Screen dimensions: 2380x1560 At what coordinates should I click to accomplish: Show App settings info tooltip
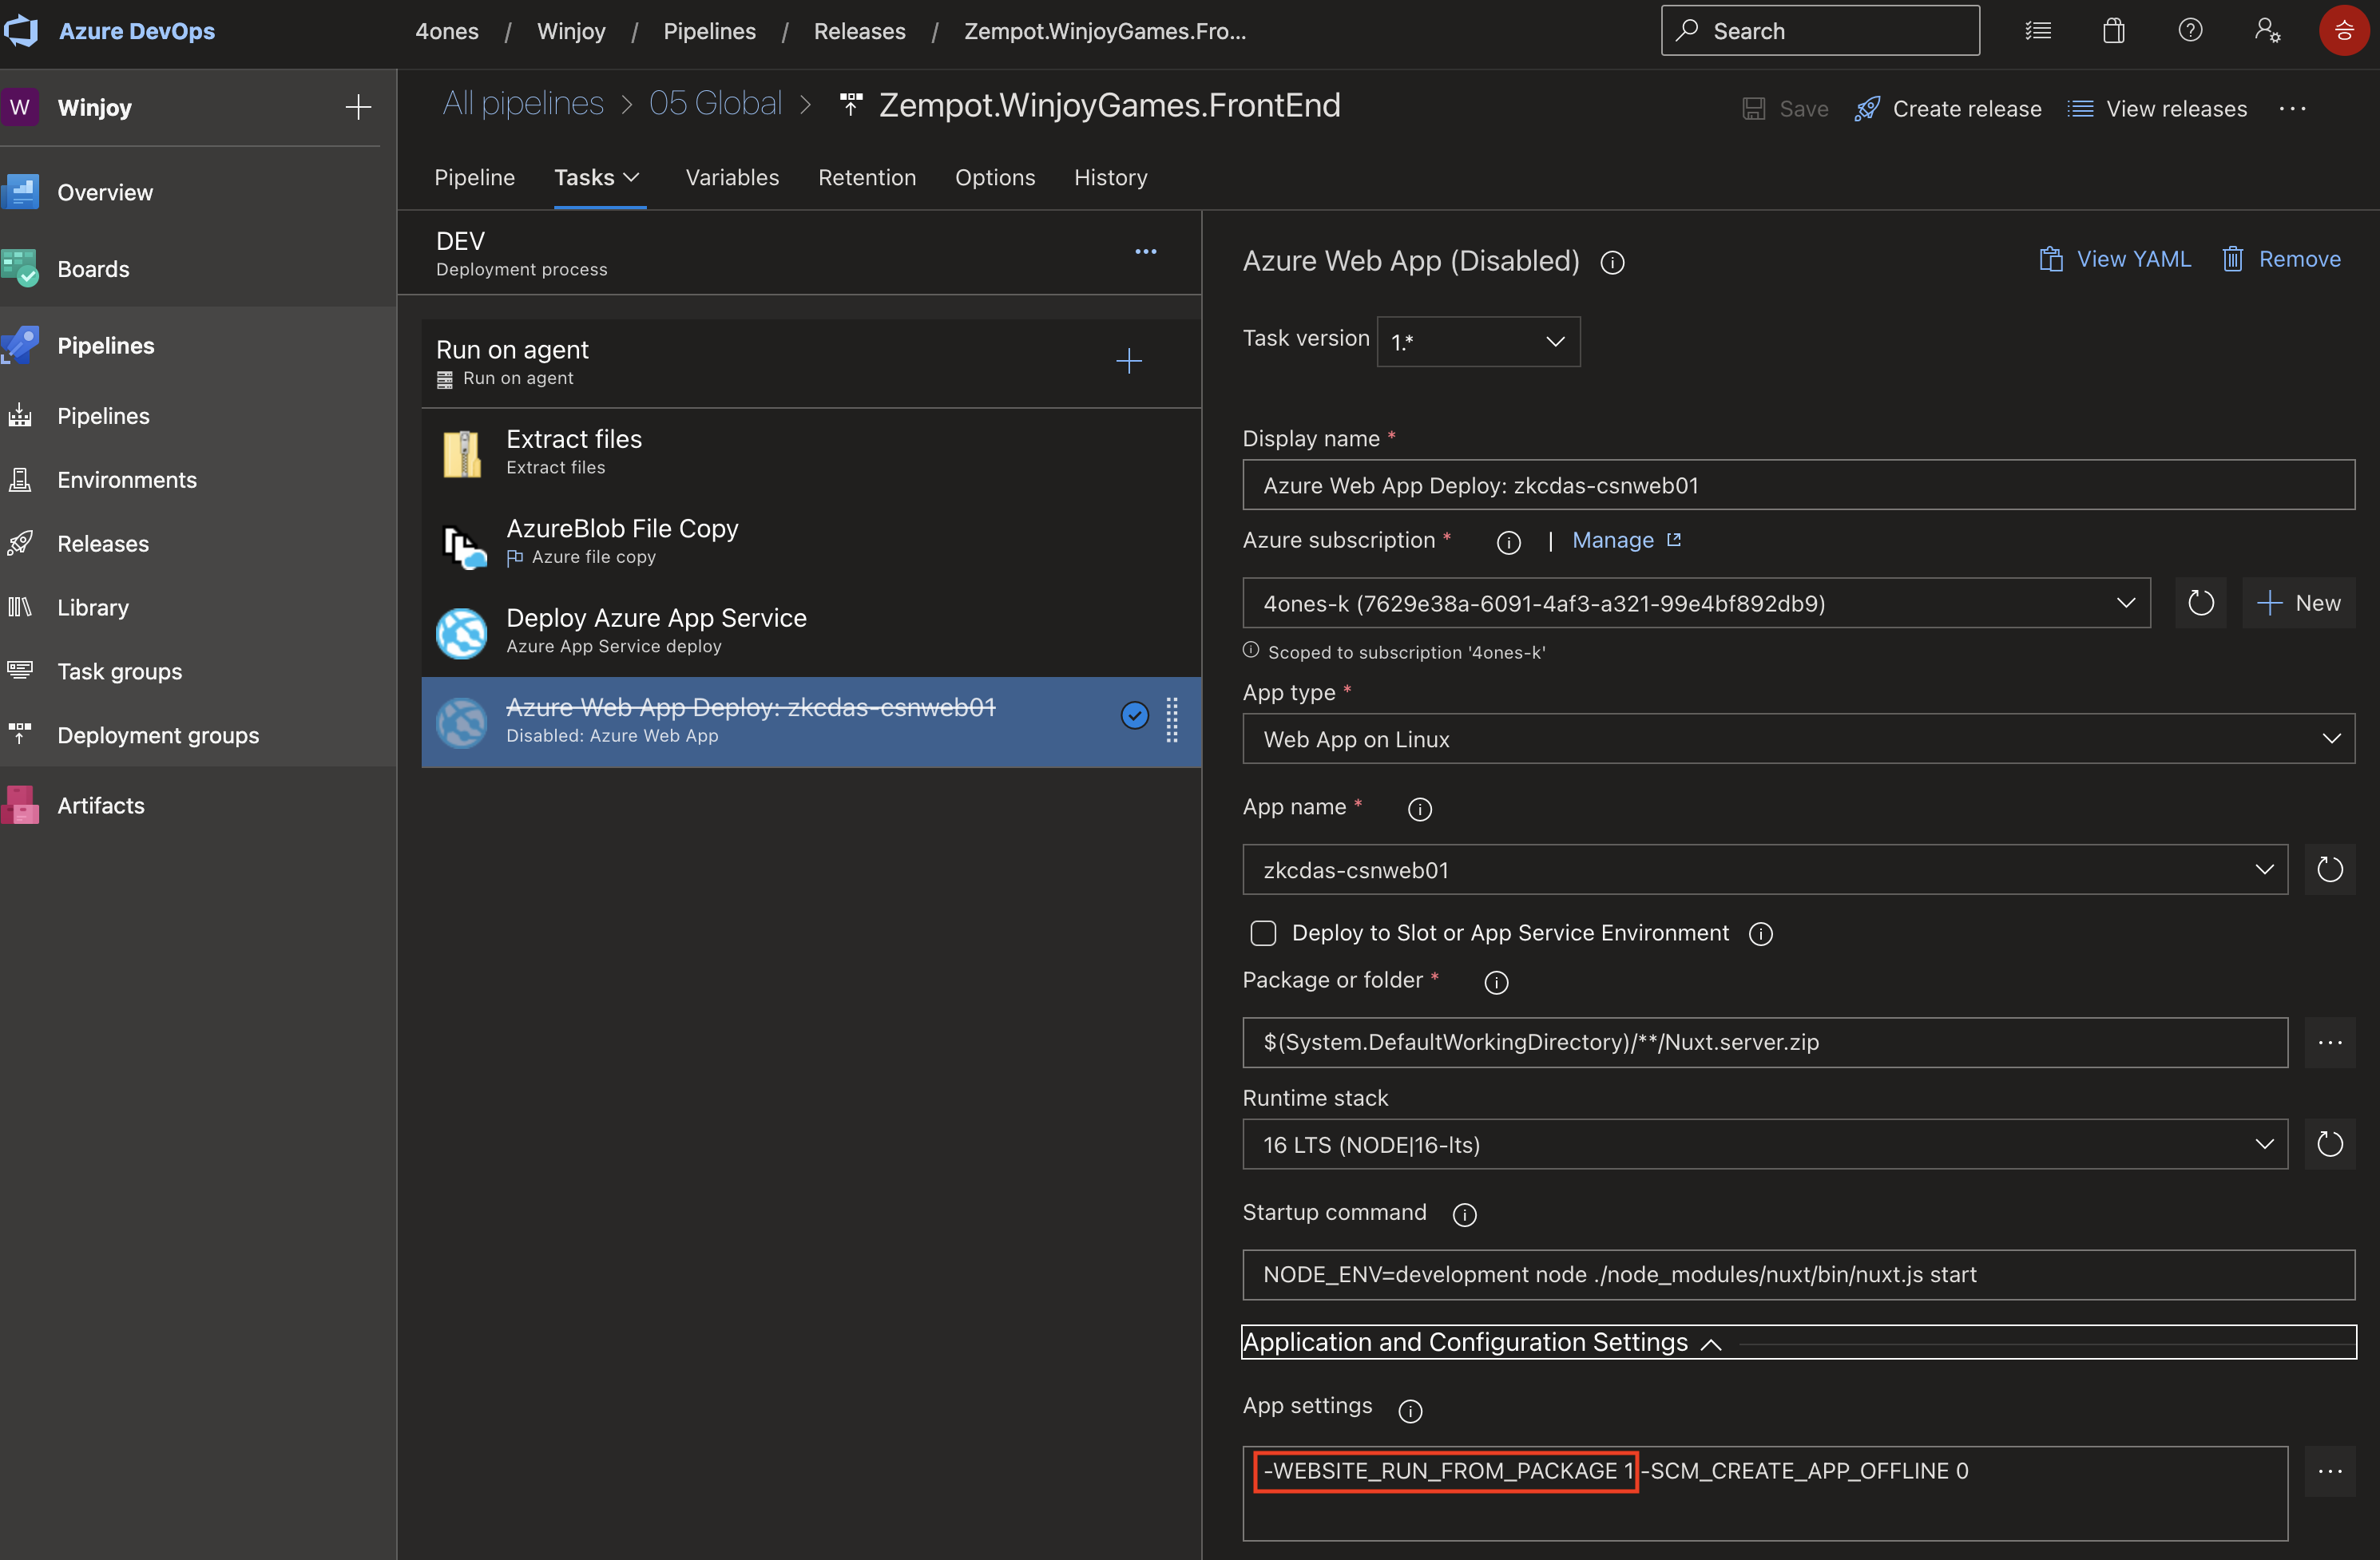(x=1410, y=1410)
